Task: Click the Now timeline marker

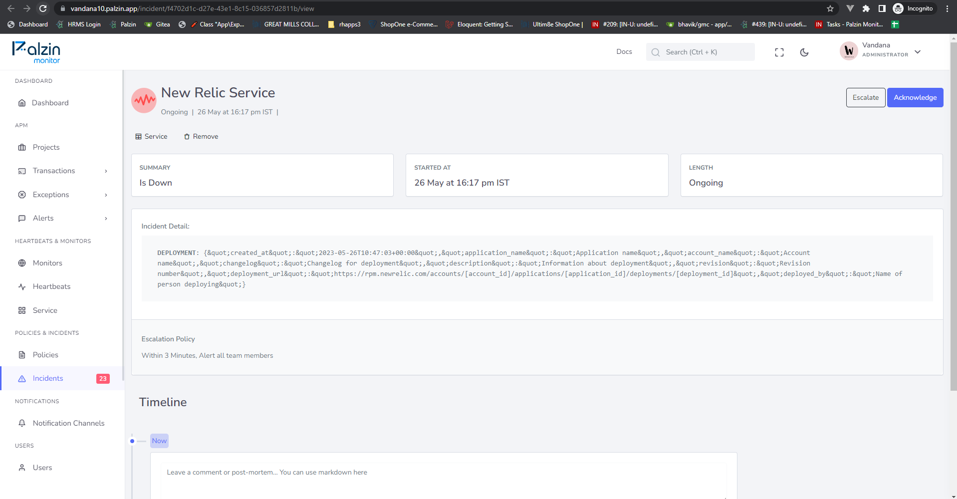Action: coord(159,441)
